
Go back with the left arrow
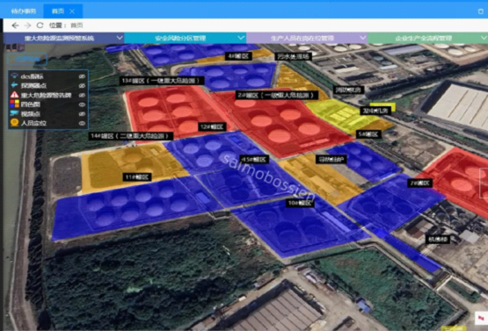tap(15, 25)
